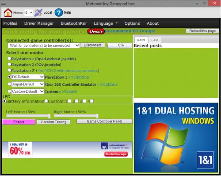Expand the connected controller dropdown
221x176 pixels.
coord(44,46)
